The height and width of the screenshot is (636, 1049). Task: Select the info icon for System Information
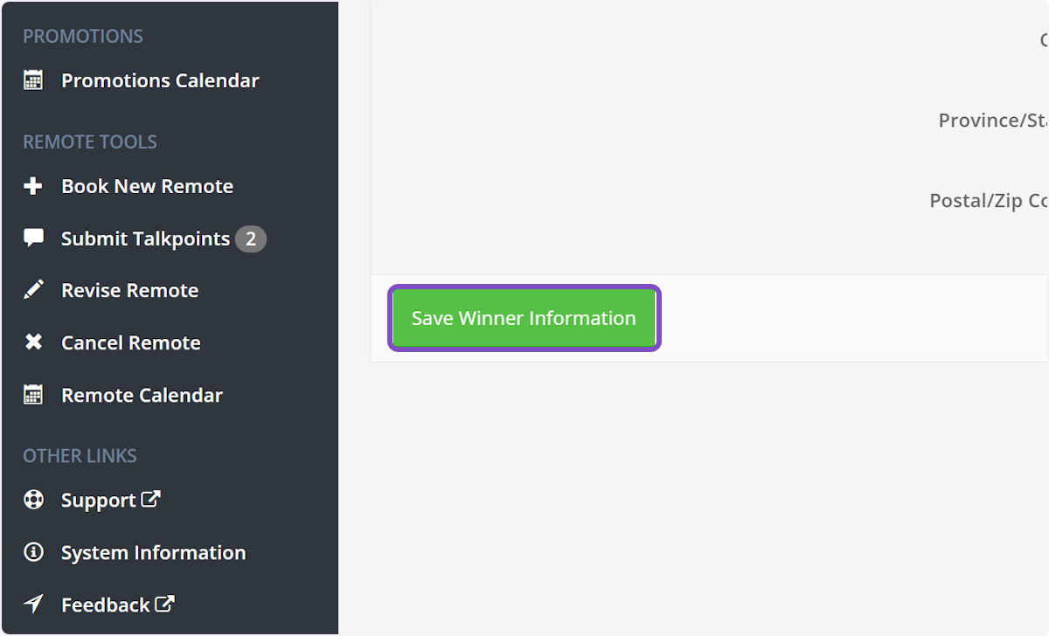(32, 552)
